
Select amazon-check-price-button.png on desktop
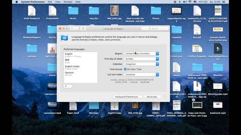click(218, 29)
